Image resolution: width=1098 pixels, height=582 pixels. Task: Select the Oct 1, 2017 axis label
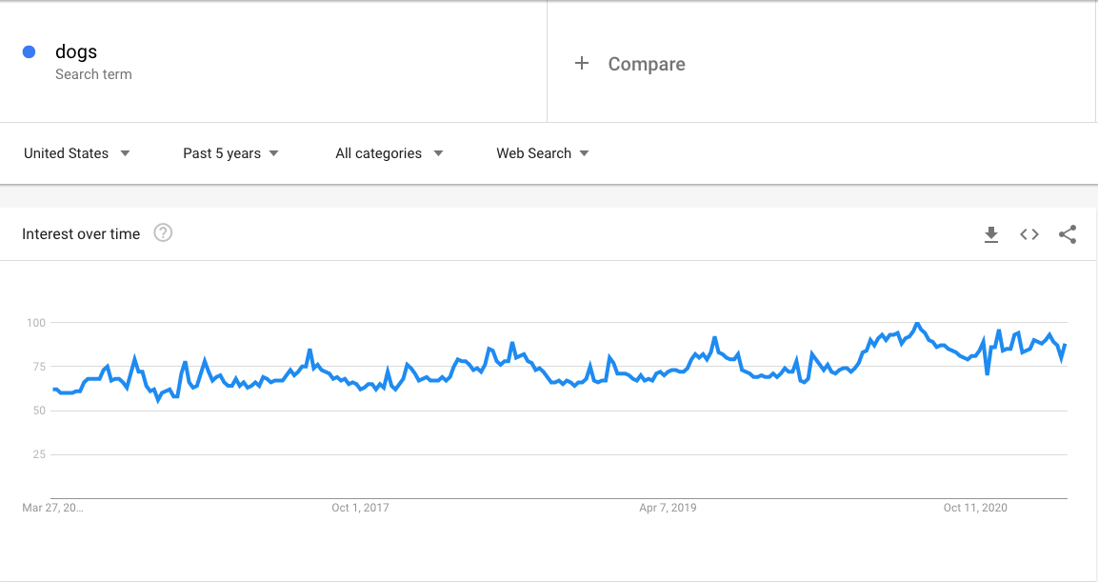[x=360, y=508]
